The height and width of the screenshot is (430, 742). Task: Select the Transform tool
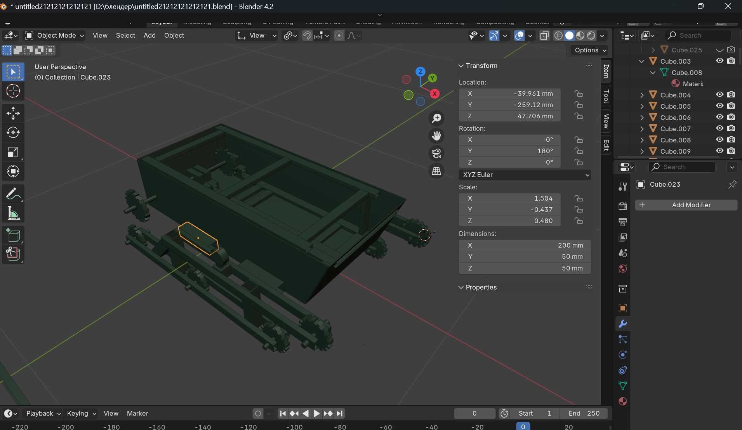13,172
